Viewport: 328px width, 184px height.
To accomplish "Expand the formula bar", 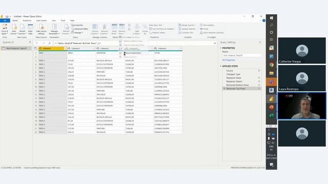I will pos(215,43).
